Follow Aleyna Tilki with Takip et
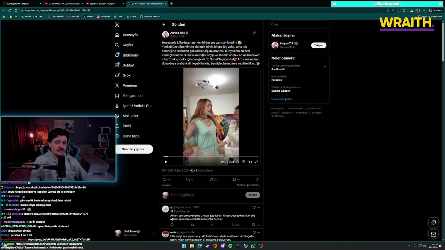 pos(318,45)
